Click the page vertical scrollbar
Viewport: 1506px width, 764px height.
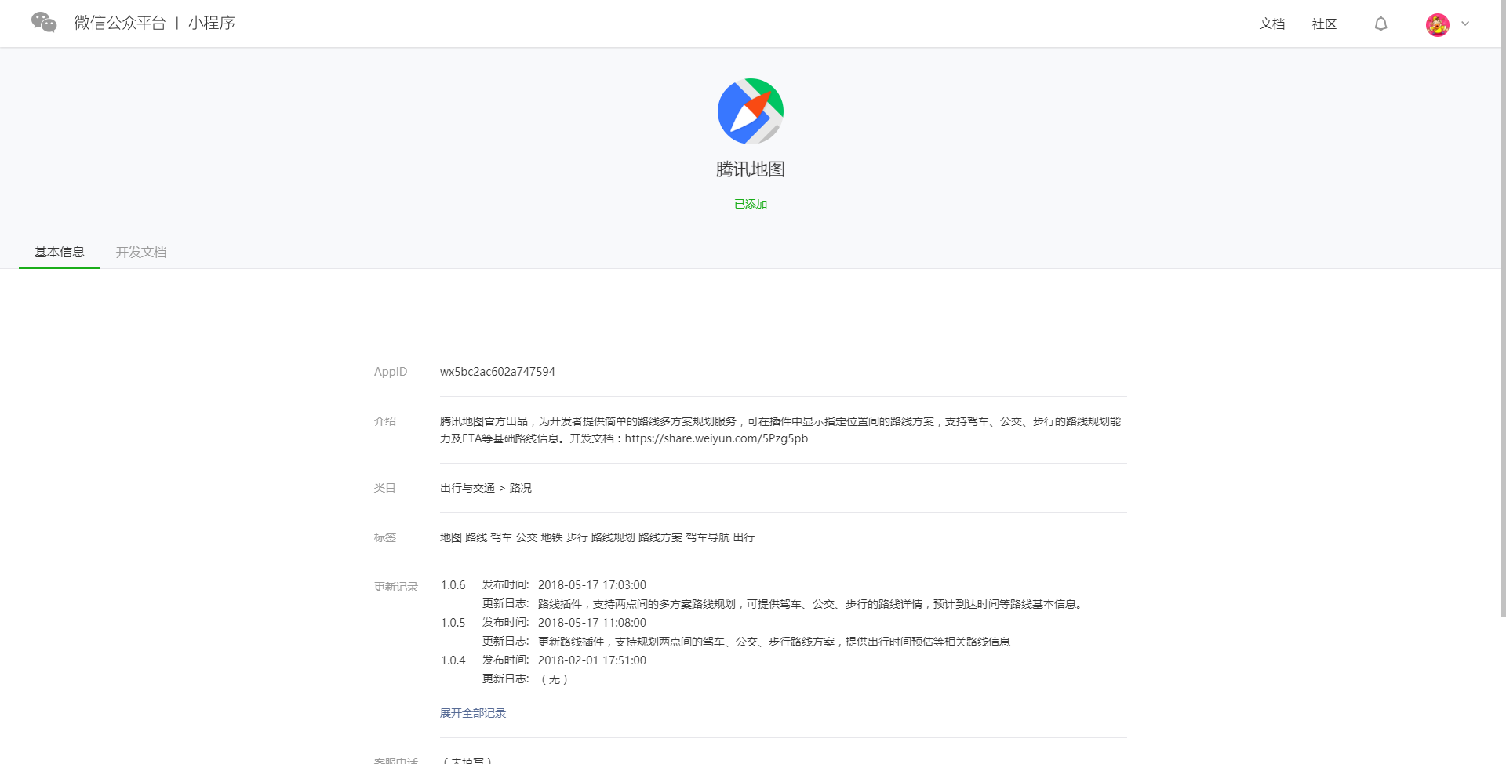1503,309
